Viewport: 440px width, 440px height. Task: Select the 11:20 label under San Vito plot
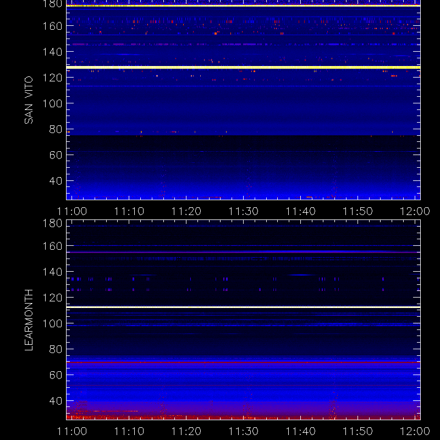click(186, 211)
